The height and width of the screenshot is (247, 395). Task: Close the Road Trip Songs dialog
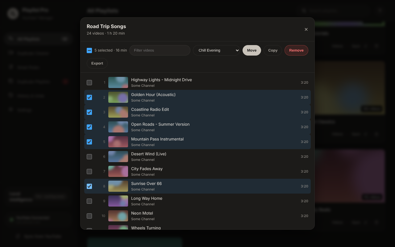[306, 29]
